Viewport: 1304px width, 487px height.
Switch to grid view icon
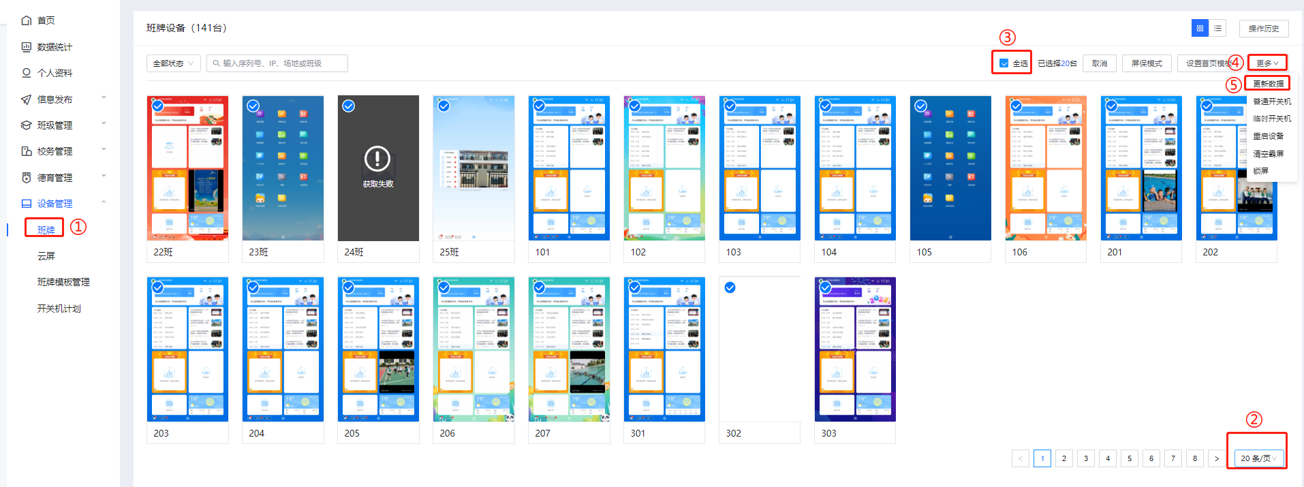tap(1200, 28)
